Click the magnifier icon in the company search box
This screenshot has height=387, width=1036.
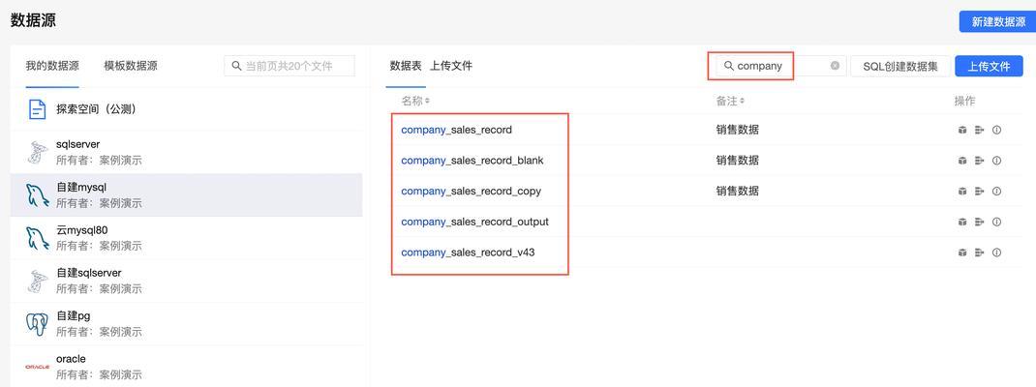(729, 66)
